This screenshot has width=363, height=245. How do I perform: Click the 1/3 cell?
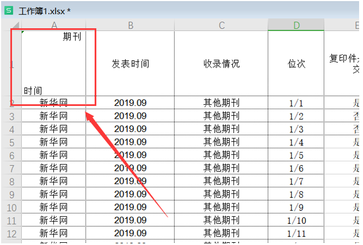point(296,129)
